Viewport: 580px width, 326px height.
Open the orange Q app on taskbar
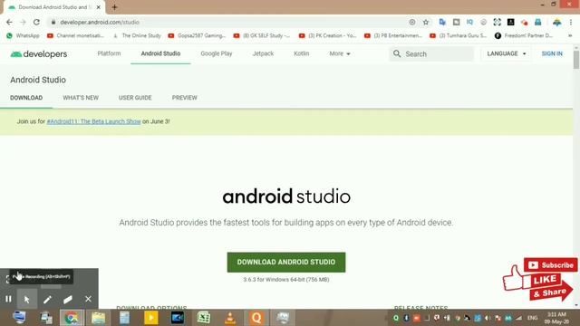click(x=256, y=318)
